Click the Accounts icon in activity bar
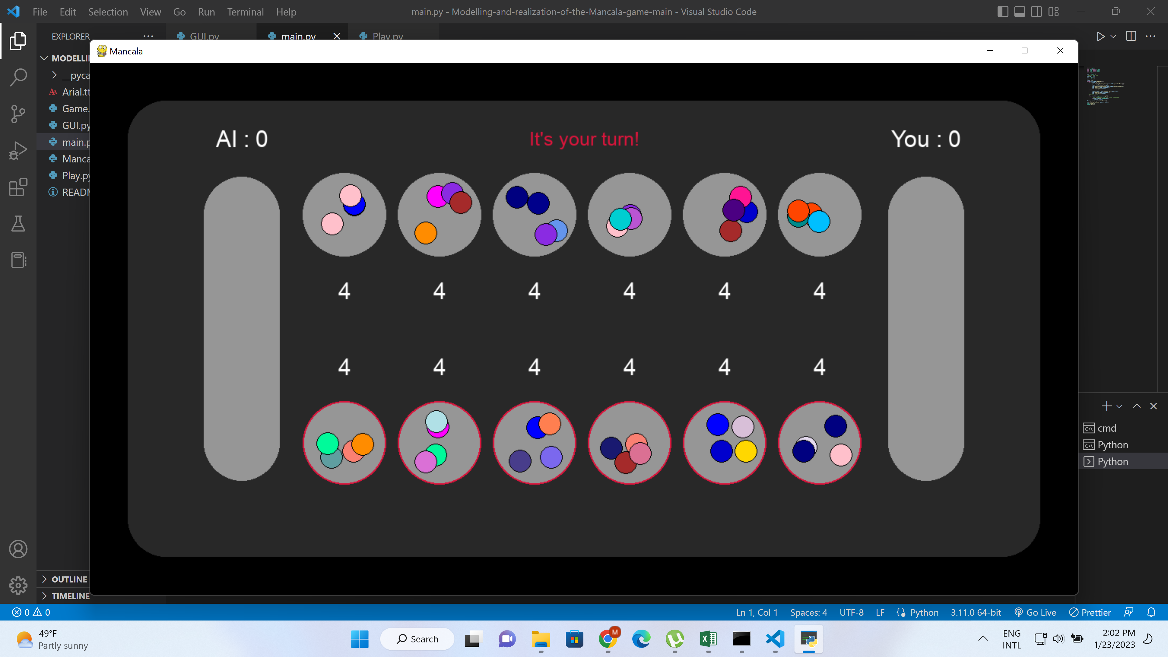Screen dimensions: 1168x657 [x=18, y=549]
